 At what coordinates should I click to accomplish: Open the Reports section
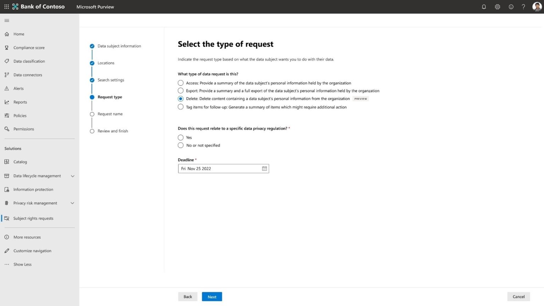[x=20, y=102]
